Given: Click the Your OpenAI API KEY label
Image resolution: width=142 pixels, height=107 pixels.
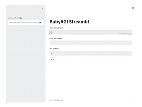Looking at the screenshot, I should pos(15,18).
